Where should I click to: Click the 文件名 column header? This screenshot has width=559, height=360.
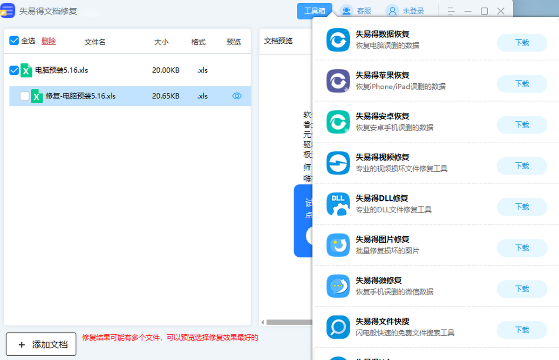point(95,42)
